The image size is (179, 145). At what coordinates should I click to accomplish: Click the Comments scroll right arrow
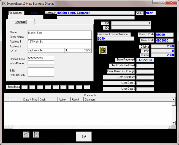pyautogui.click(x=170, y=127)
